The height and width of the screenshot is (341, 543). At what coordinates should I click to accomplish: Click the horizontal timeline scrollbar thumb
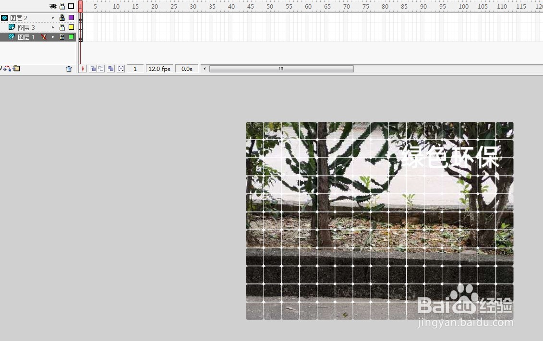281,69
